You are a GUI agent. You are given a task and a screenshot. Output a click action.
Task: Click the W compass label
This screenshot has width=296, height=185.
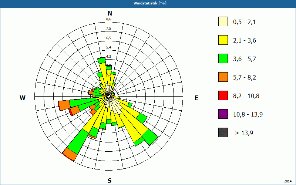coord(23,98)
